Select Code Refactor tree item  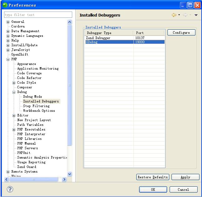pos(29,78)
